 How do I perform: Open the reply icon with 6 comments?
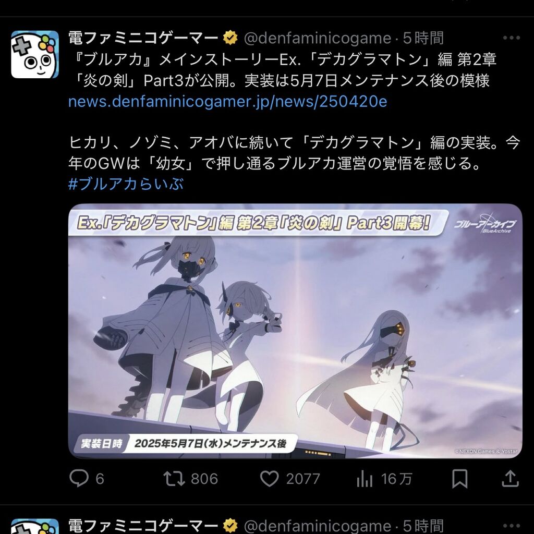point(79,479)
